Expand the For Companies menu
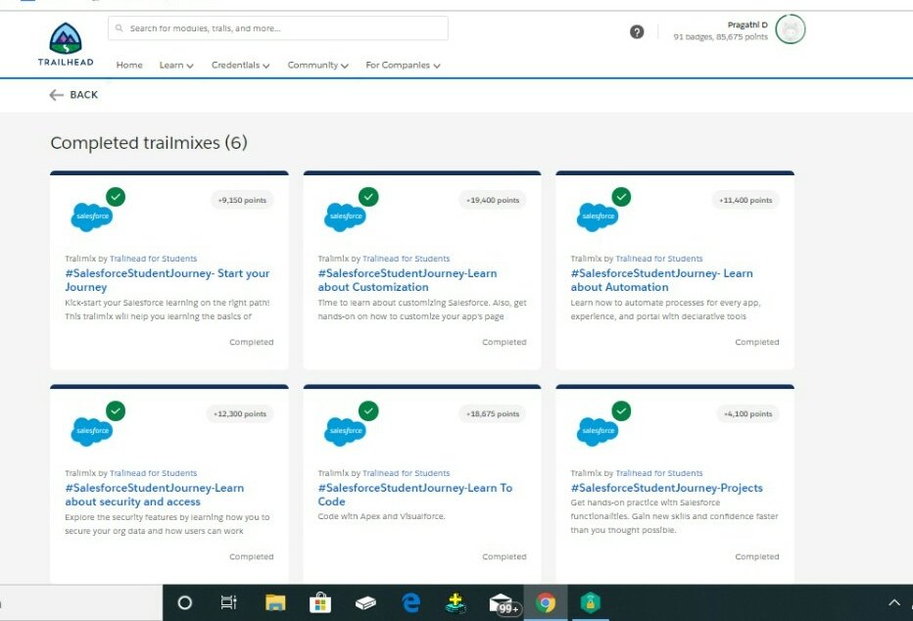 [403, 66]
